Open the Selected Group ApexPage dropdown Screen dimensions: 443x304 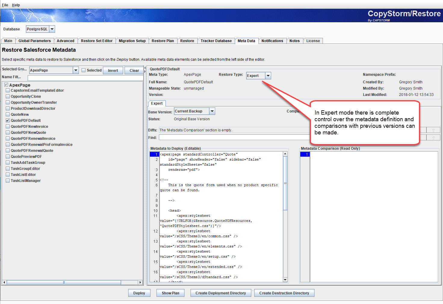click(54, 70)
